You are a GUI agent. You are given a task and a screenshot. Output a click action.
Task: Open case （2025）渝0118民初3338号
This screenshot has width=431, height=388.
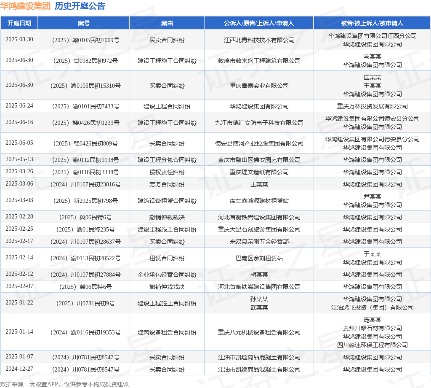[x=84, y=172]
